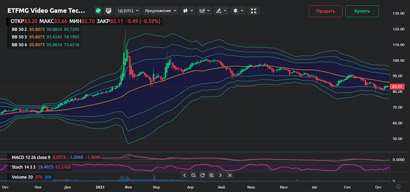
Task: Toggle the fullscreen collapse arrows icon
Action: pos(253,10)
